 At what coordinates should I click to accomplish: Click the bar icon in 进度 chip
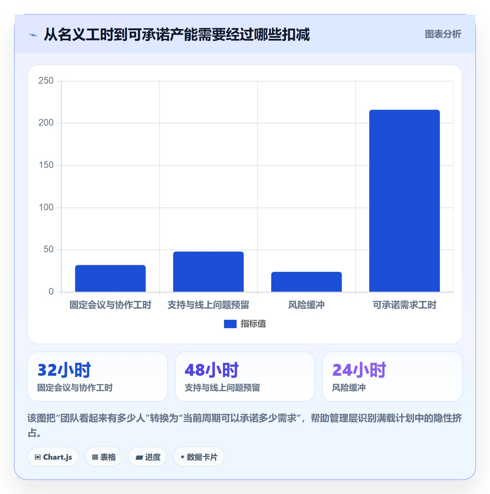pyautogui.click(x=139, y=458)
